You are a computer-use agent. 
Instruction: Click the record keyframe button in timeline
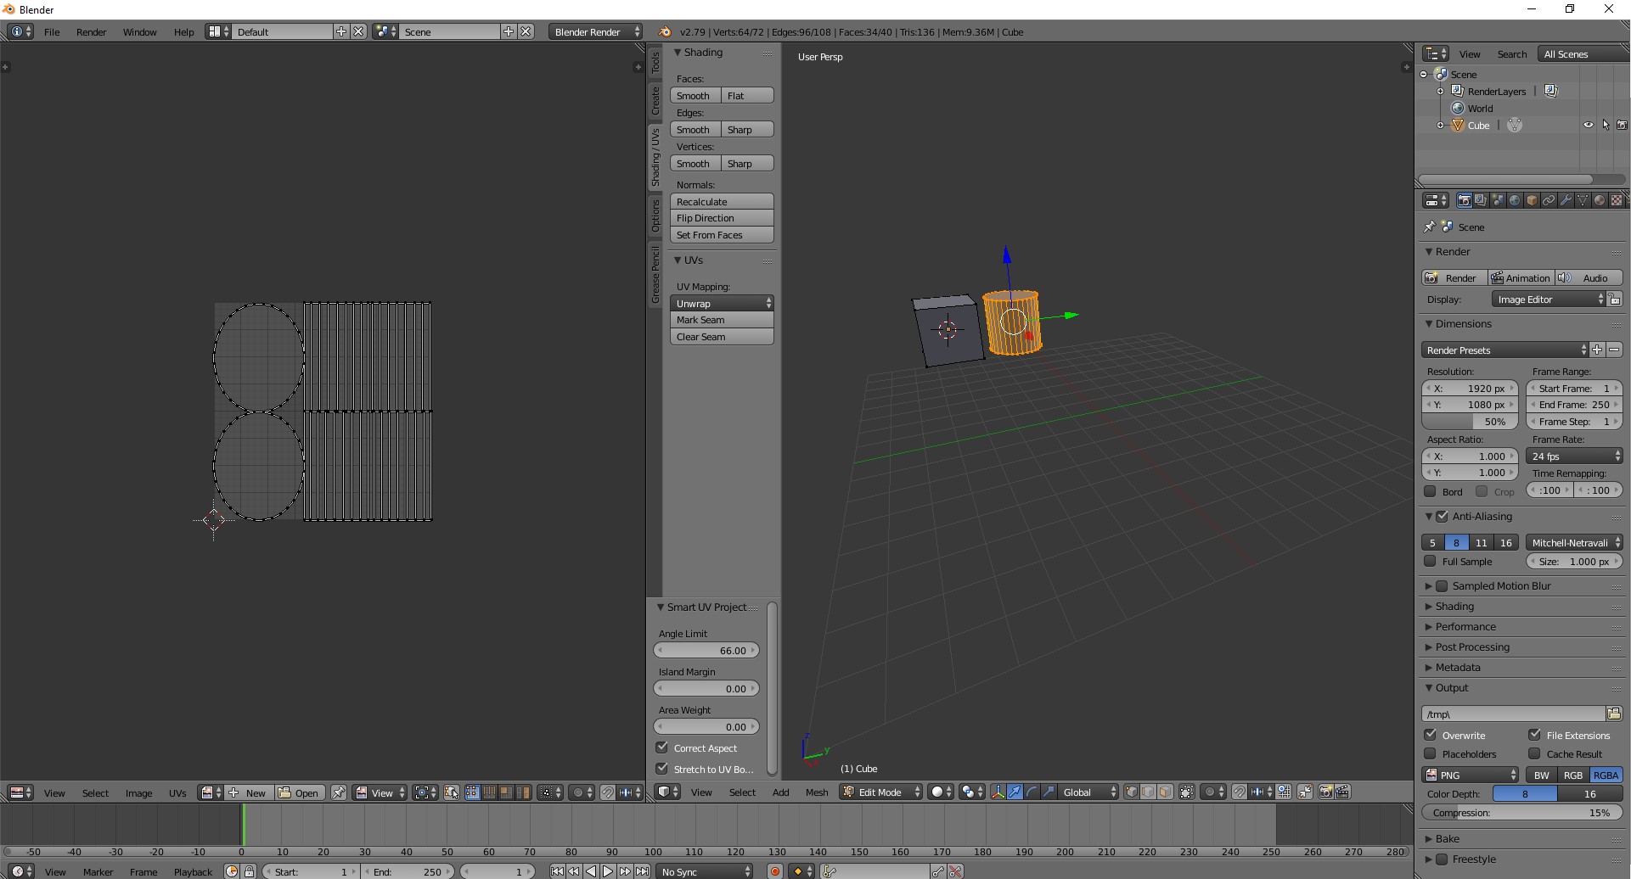[x=775, y=871]
